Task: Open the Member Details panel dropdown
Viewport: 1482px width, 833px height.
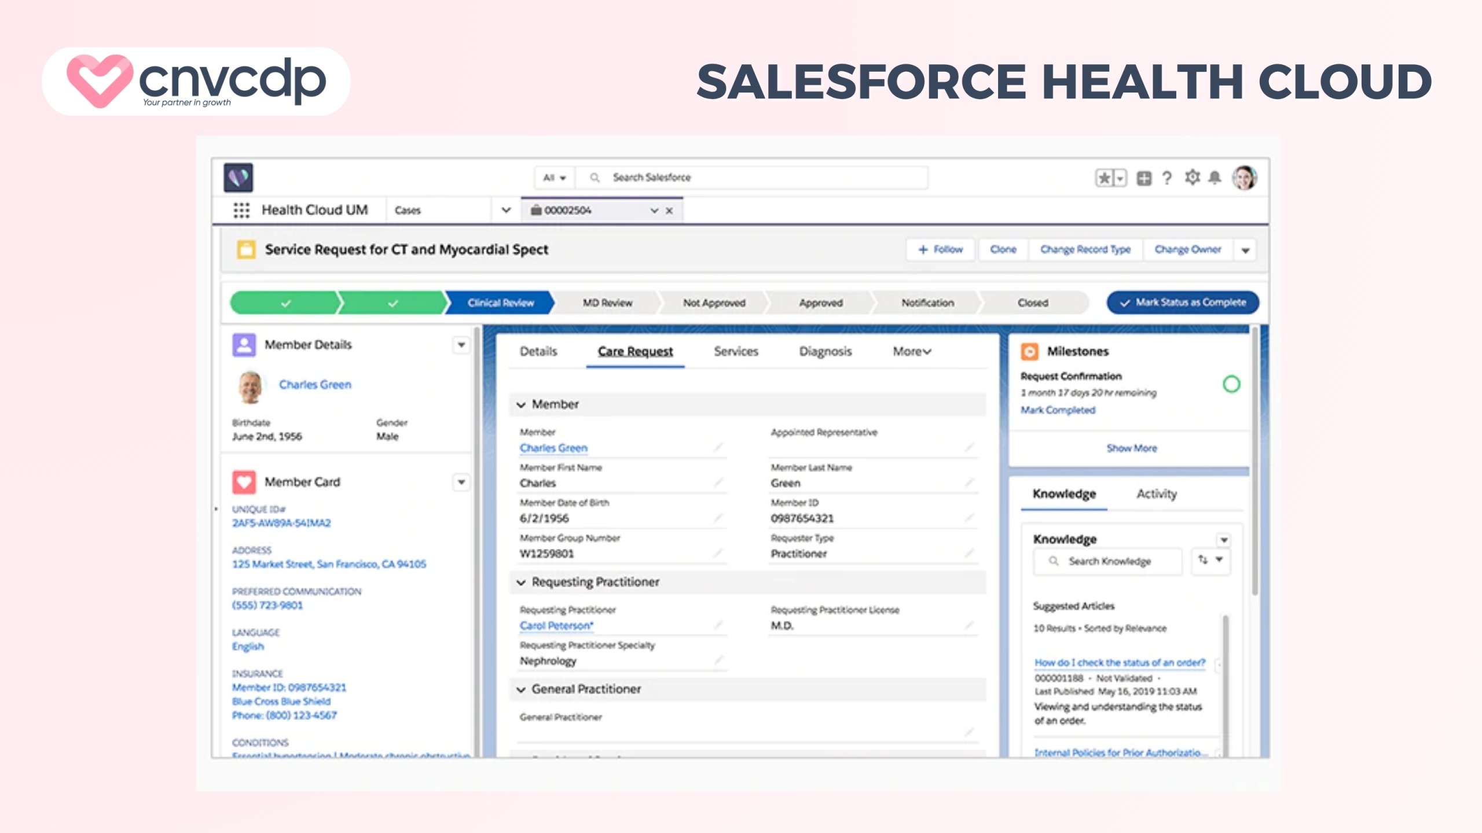Action: pos(461,345)
